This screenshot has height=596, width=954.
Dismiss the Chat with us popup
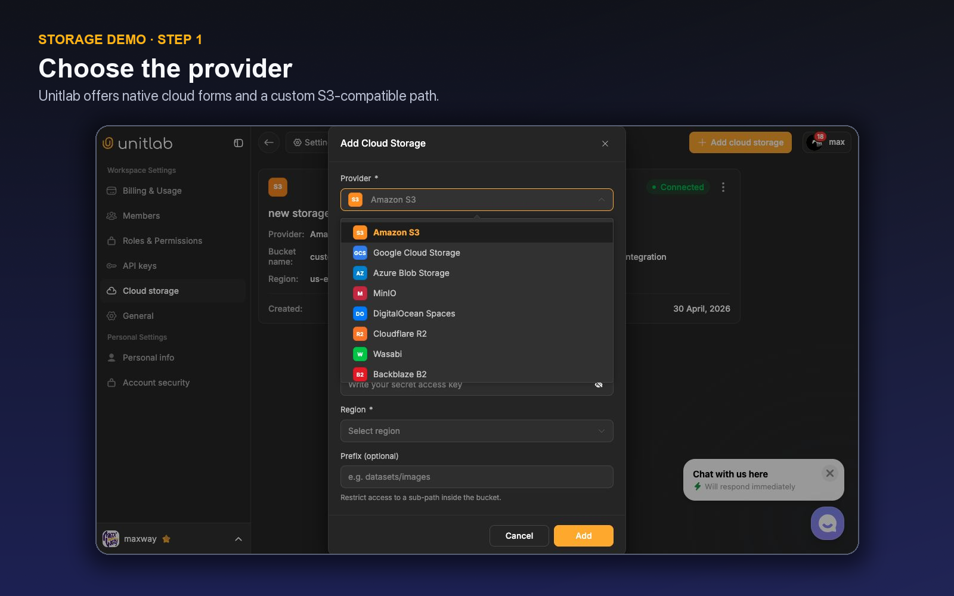click(x=829, y=473)
